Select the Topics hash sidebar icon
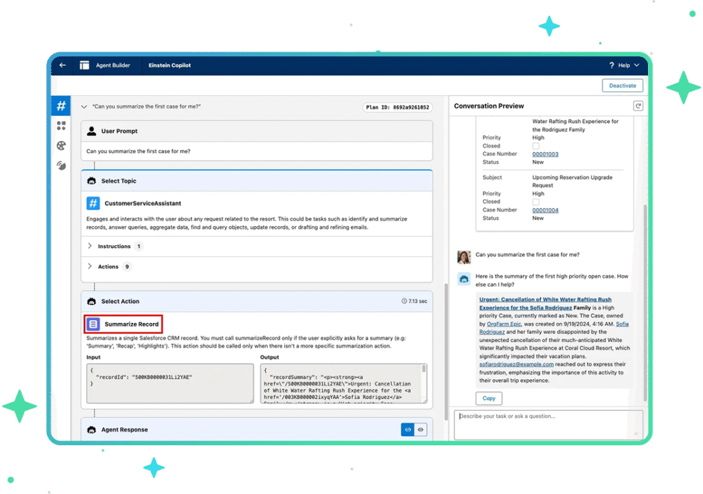Screen dimensions: 703x494 [61, 106]
